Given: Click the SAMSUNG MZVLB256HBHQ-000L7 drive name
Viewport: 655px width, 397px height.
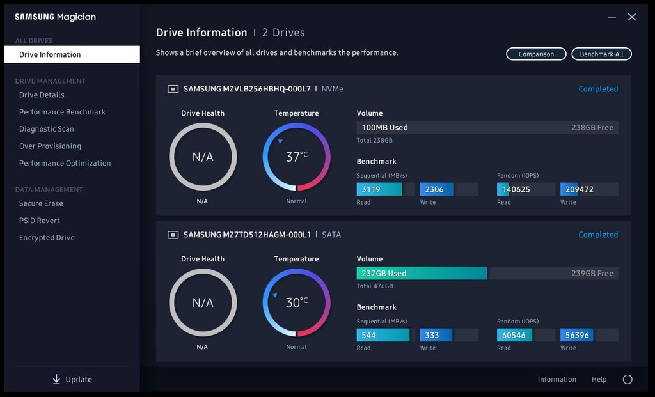Looking at the screenshot, I should coord(247,89).
